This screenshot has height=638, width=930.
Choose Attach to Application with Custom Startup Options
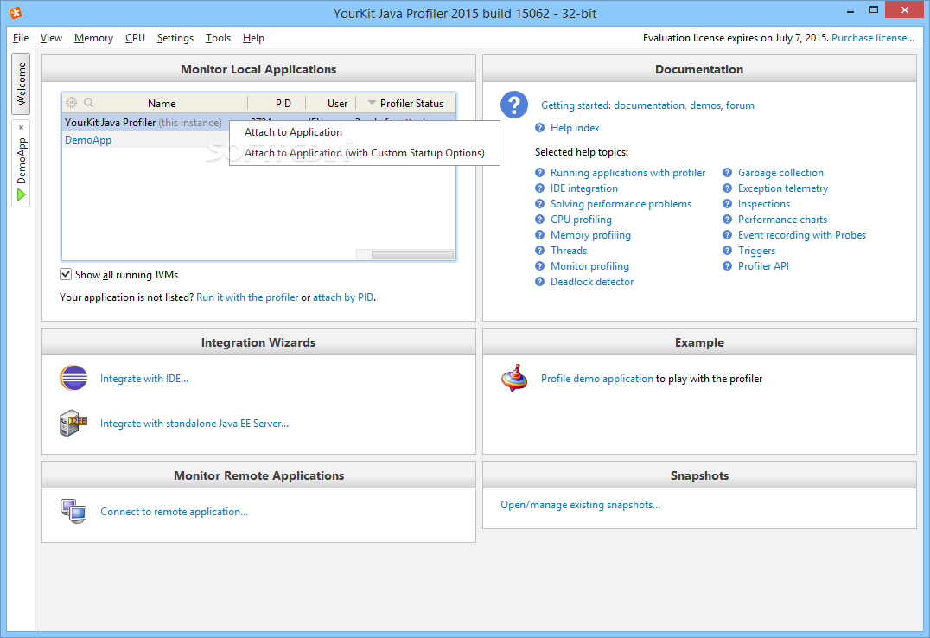[364, 152]
